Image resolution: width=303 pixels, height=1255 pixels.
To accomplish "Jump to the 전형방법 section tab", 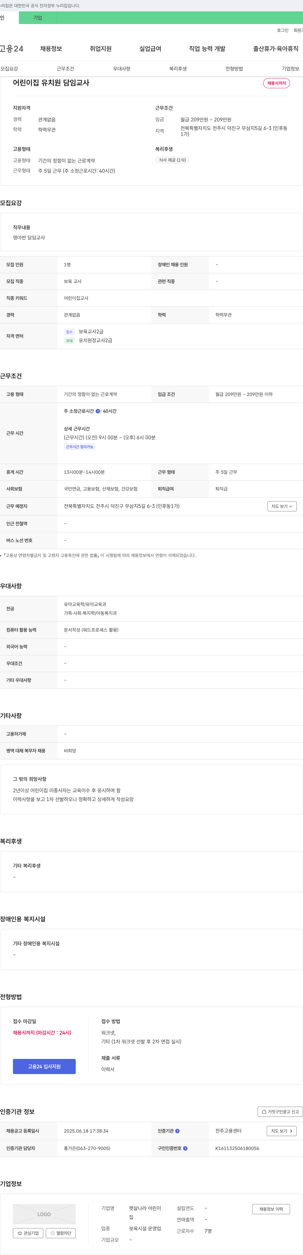I will (x=234, y=69).
